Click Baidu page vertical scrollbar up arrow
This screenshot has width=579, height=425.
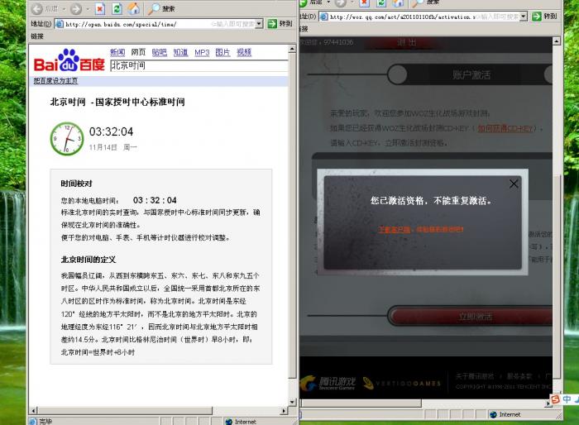coord(292,49)
